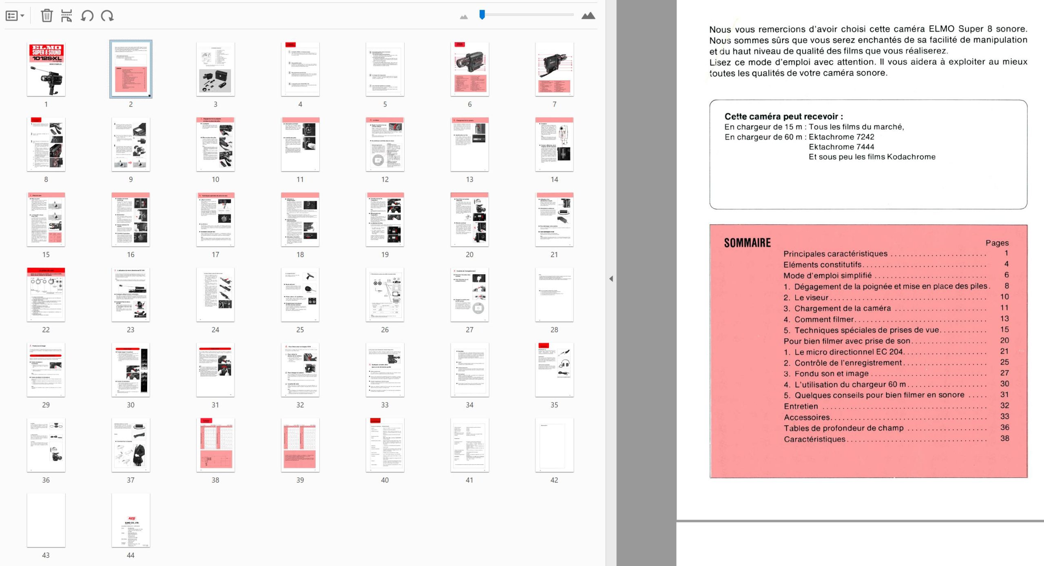This screenshot has height=566, width=1044.
Task: Rotate selected page clockwise
Action: pos(107,16)
